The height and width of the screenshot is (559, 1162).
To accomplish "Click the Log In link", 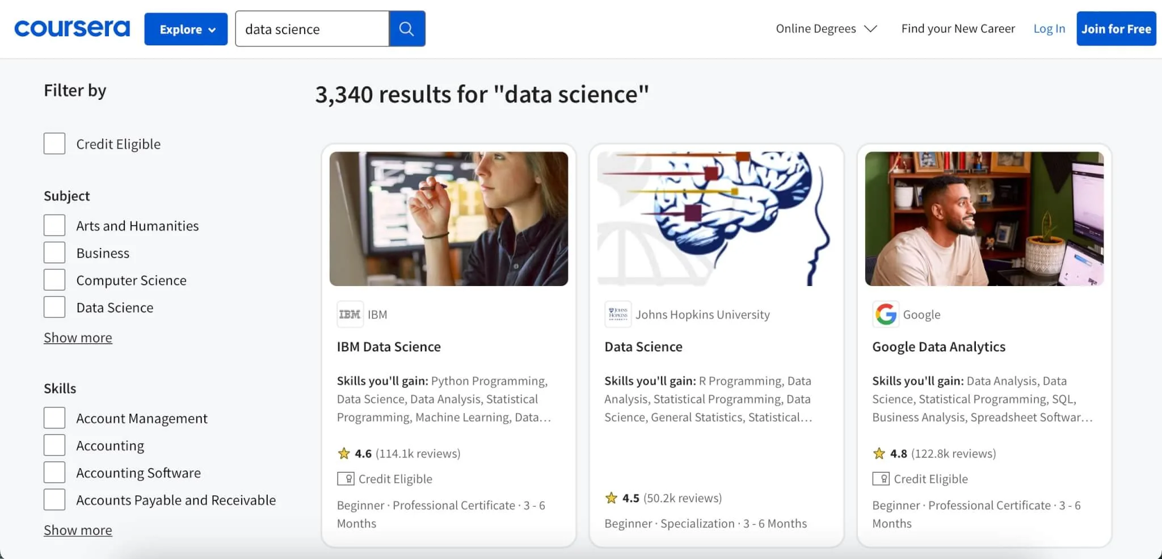I will click(x=1049, y=28).
